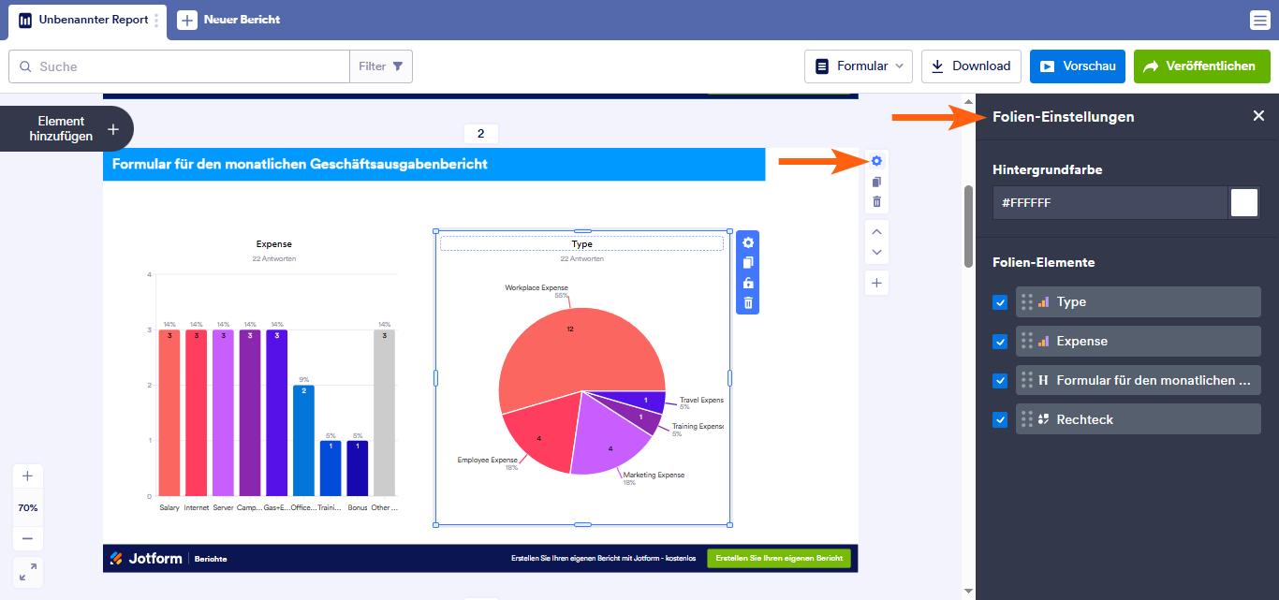Delete the slide using the slide trash icon
Image resolution: width=1279 pixels, height=600 pixels.
[876, 202]
